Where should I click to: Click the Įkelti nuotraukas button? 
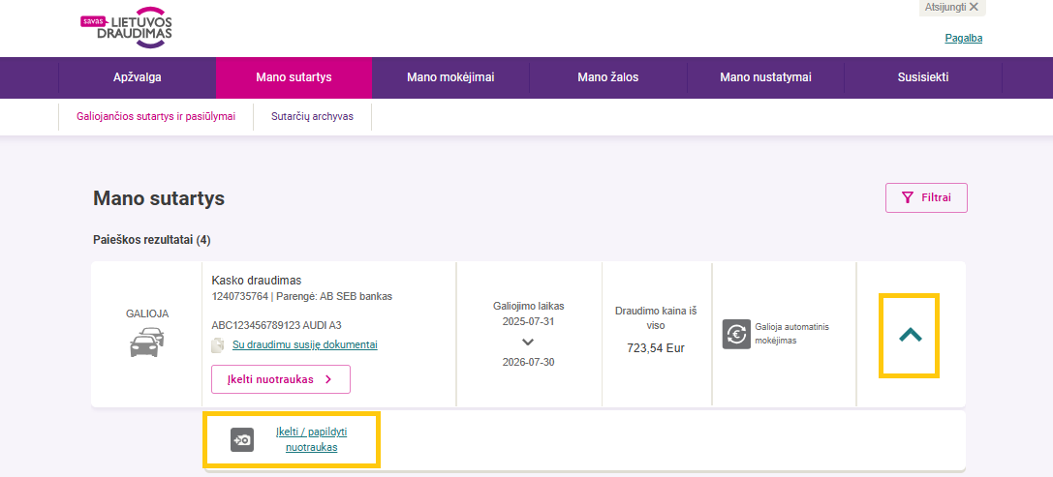tap(281, 379)
